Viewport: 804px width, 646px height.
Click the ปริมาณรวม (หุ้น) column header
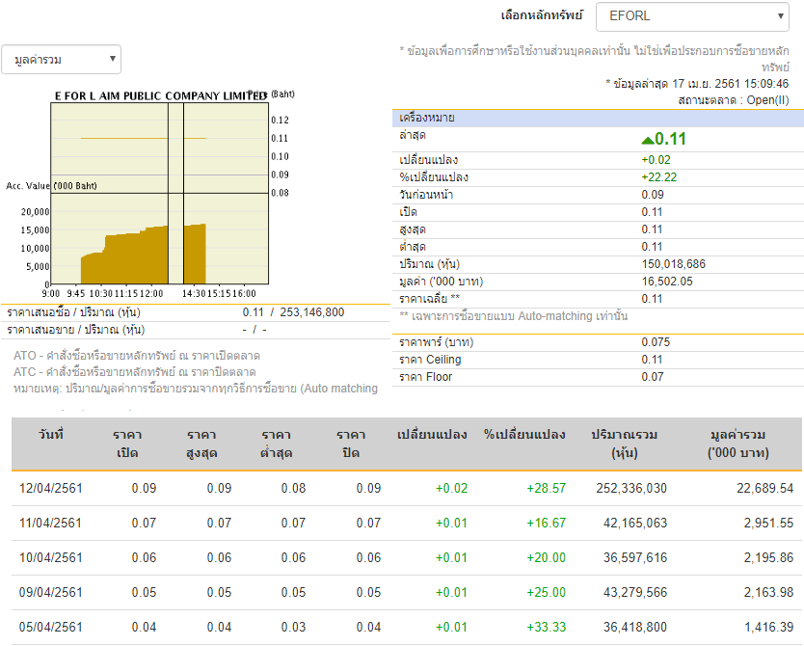(624, 444)
